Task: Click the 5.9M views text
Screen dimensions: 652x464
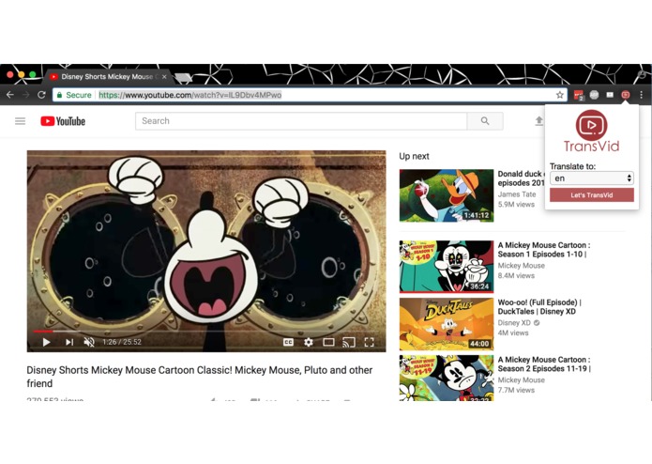Action: (516, 205)
